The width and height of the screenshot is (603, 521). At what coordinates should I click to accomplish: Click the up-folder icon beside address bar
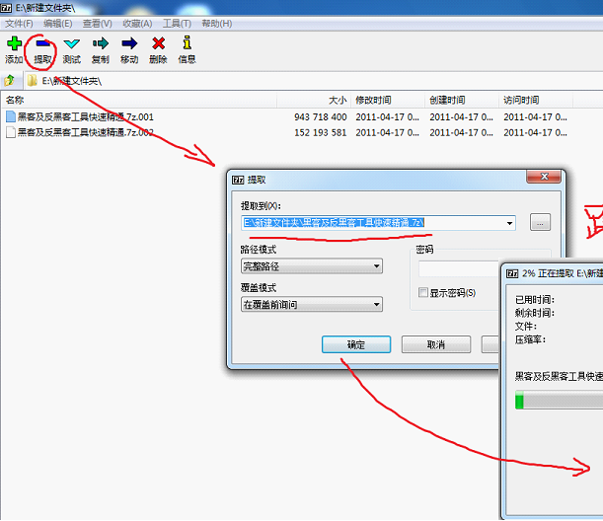[9, 80]
